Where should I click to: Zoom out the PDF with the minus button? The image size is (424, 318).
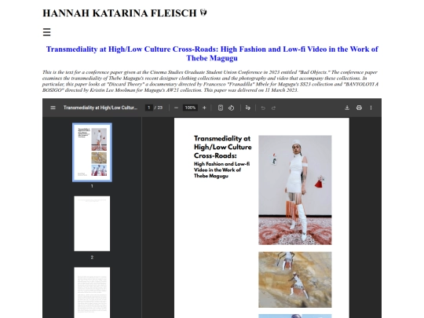tap(176, 108)
